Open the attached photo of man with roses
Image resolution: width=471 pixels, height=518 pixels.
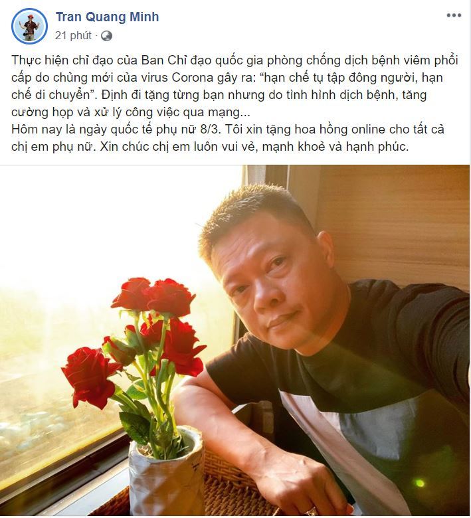point(235,340)
